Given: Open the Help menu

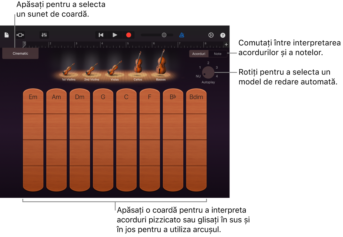Looking at the screenshot, I should 223,35.
